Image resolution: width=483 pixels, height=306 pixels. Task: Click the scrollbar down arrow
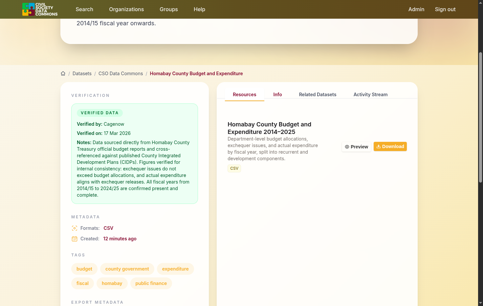(x=480, y=303)
